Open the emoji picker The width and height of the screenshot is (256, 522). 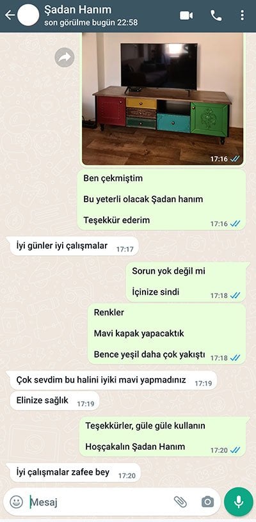(x=16, y=502)
